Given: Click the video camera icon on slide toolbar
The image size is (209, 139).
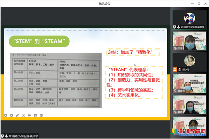Looking at the screenshot, I should pos(29,115).
